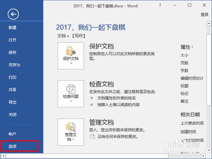
Task: Click the 检查文档 heading text
Action: click(x=101, y=84)
